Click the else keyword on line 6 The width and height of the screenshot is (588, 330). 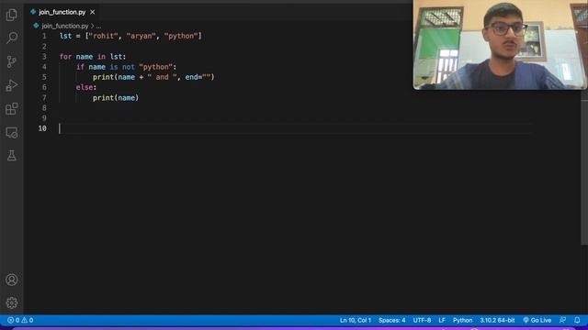point(85,88)
